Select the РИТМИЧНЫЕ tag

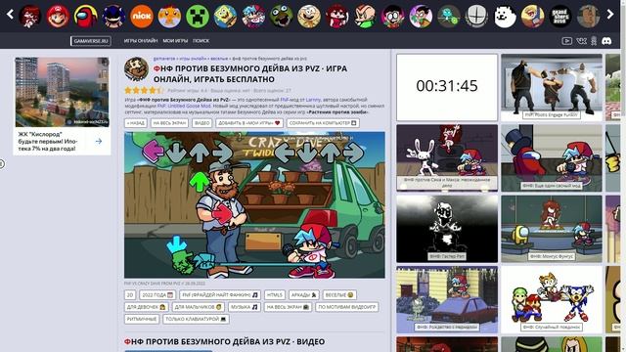142,320
